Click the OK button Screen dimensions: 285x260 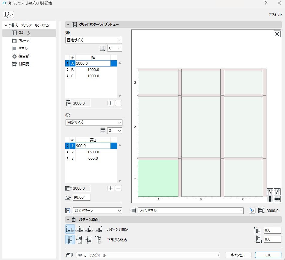pos(268,255)
